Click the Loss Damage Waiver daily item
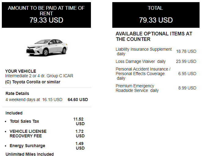The image size is (202, 156). click(141, 61)
